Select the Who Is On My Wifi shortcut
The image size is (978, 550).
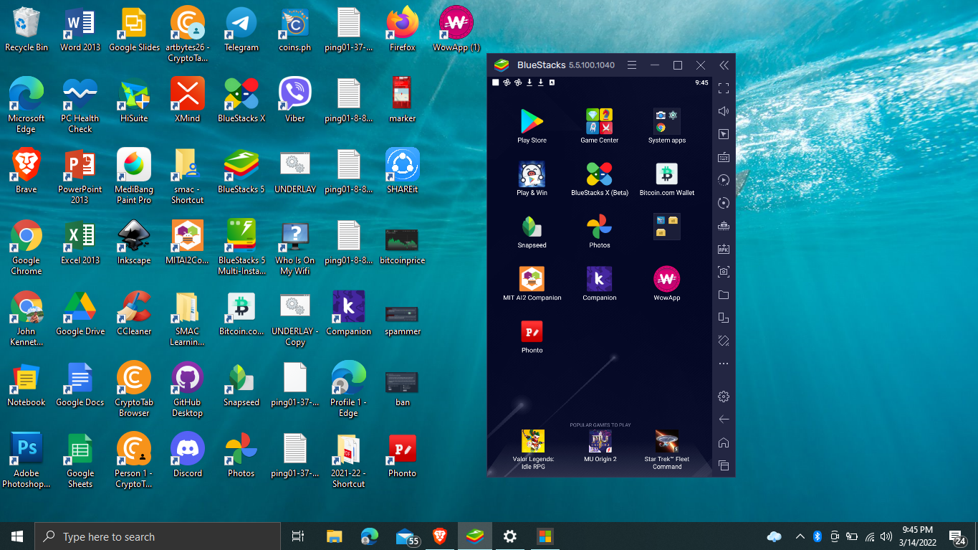[x=295, y=247]
